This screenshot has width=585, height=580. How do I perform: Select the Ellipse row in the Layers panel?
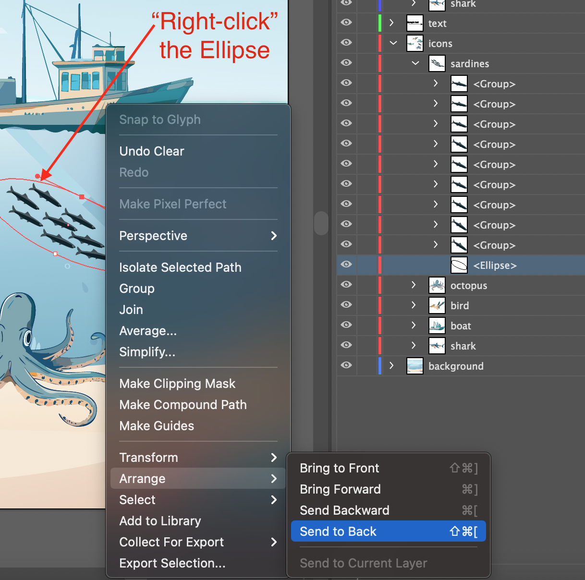(x=495, y=265)
